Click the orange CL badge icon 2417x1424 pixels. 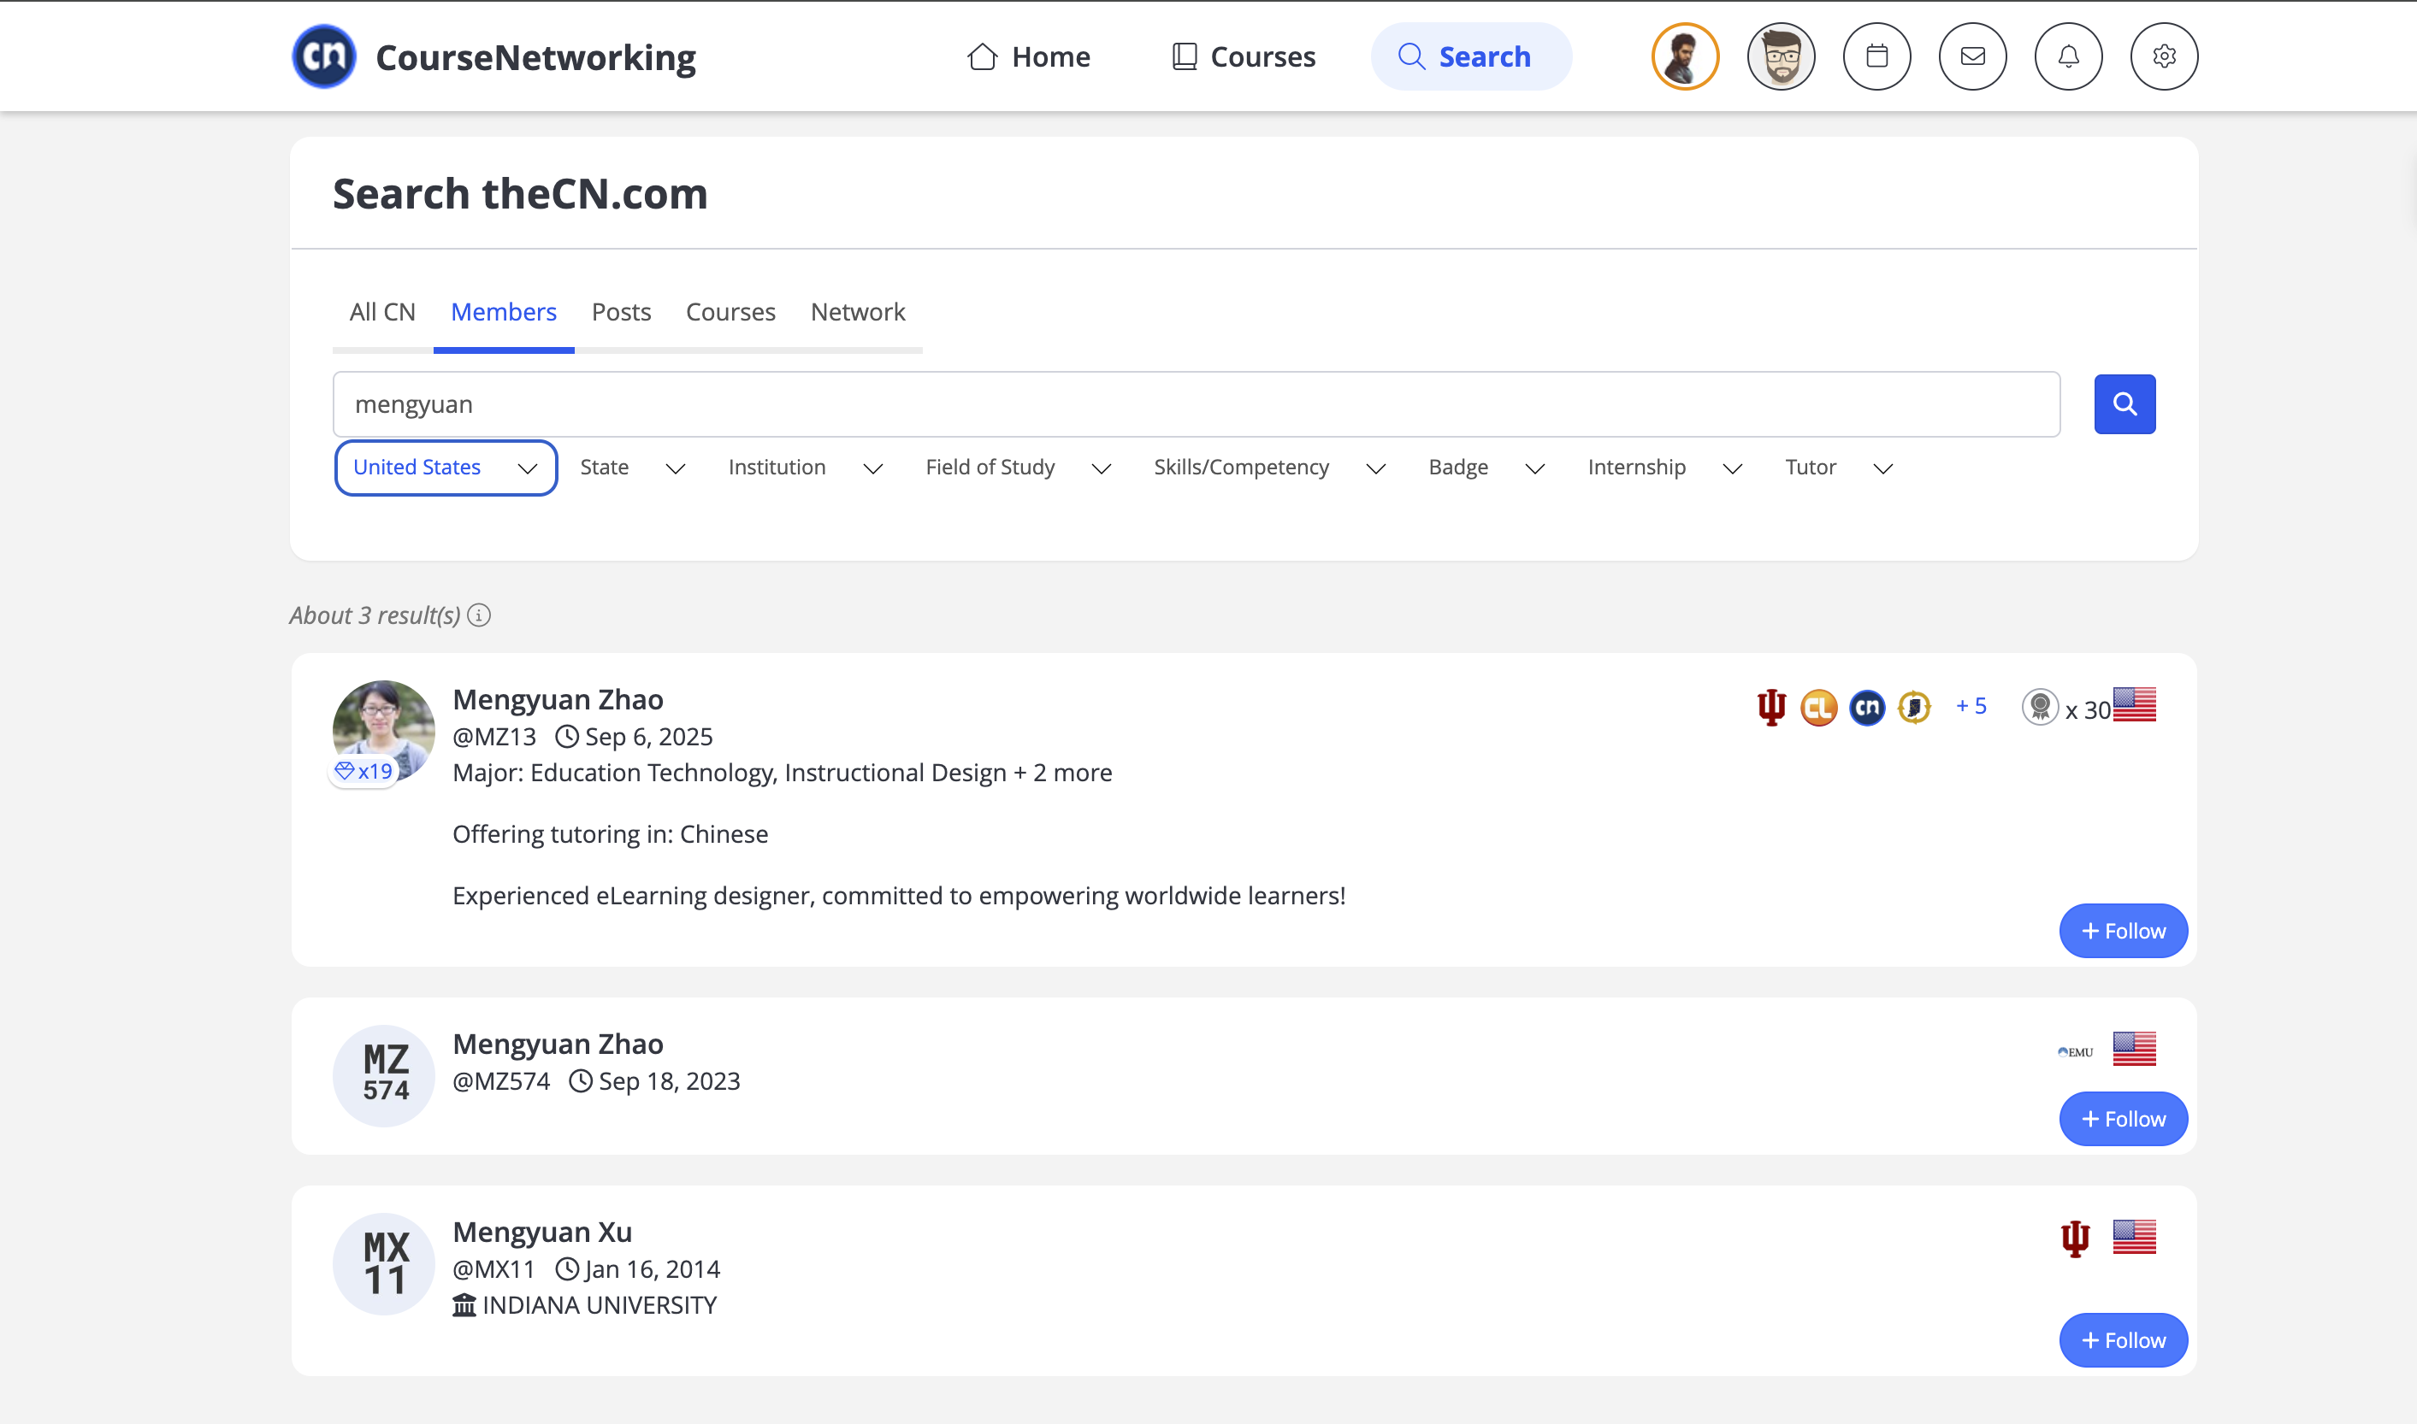[1818, 709]
